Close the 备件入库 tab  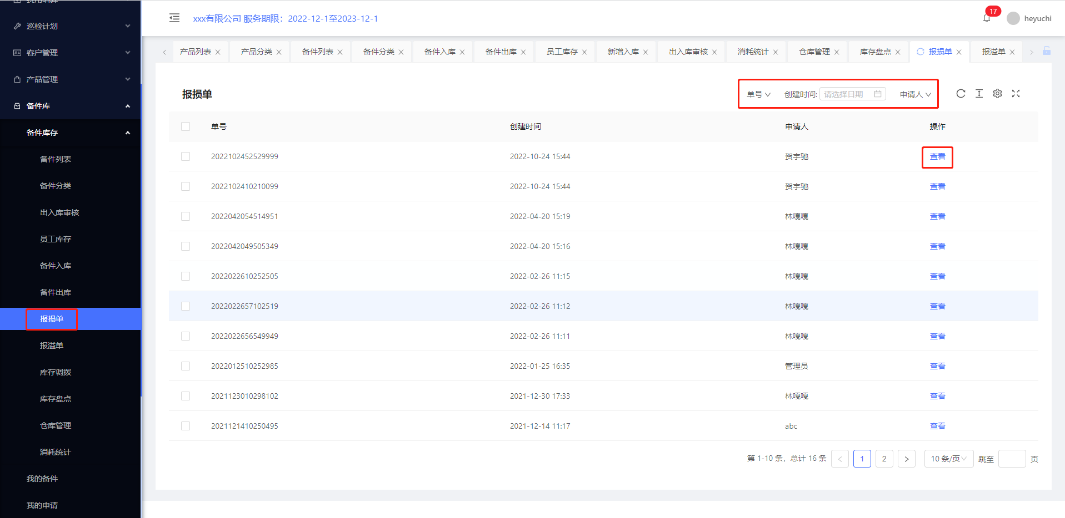[x=462, y=52]
